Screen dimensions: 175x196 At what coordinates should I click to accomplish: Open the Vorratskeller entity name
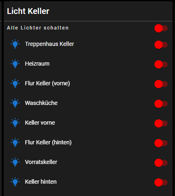(41, 162)
